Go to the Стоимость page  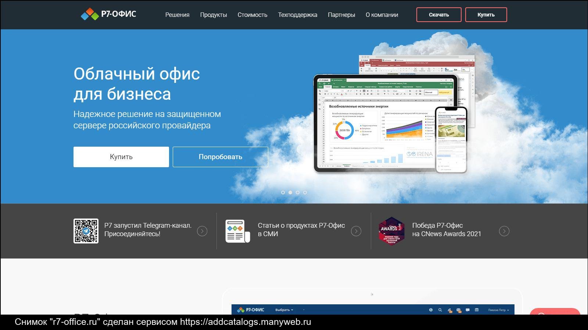pyautogui.click(x=252, y=15)
